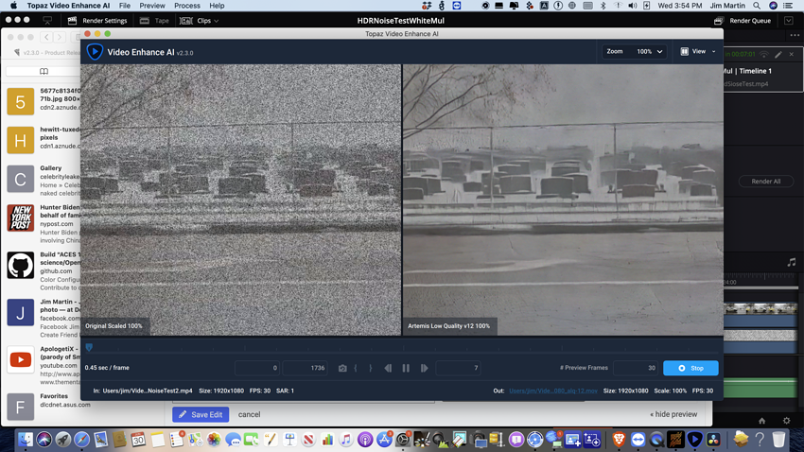Open the output file path link

553,391
